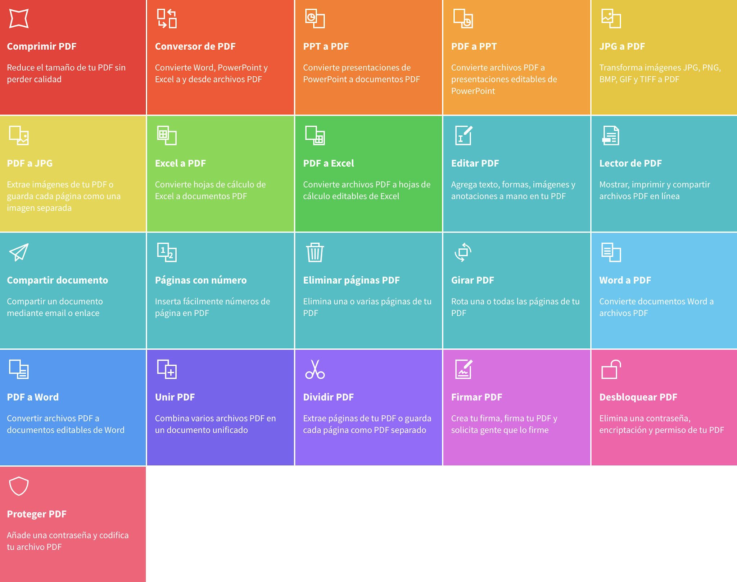The image size is (737, 582).
Task: Select "Inserta fácilmente números de página" text
Action: 212,307
